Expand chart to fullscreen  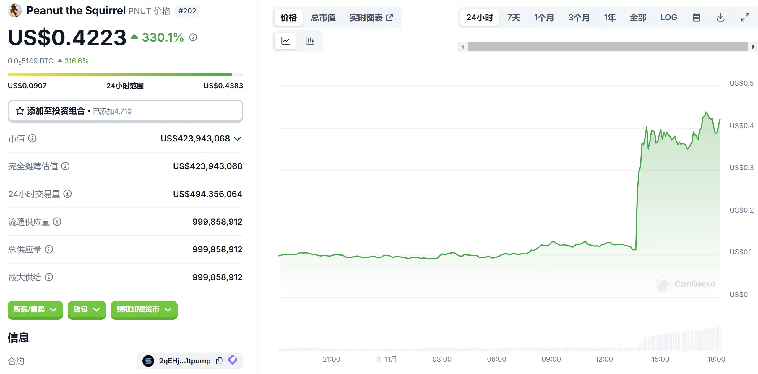tap(745, 18)
